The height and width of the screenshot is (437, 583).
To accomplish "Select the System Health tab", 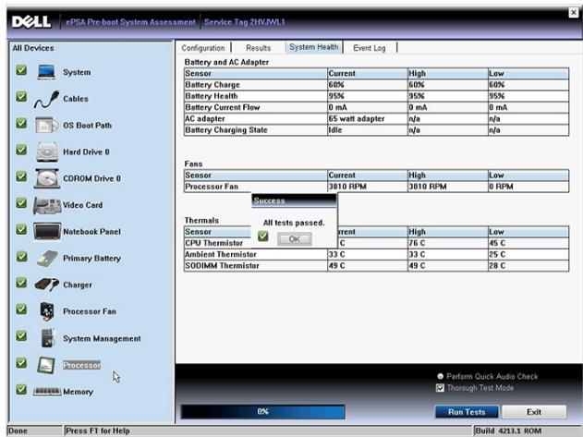I will [314, 47].
